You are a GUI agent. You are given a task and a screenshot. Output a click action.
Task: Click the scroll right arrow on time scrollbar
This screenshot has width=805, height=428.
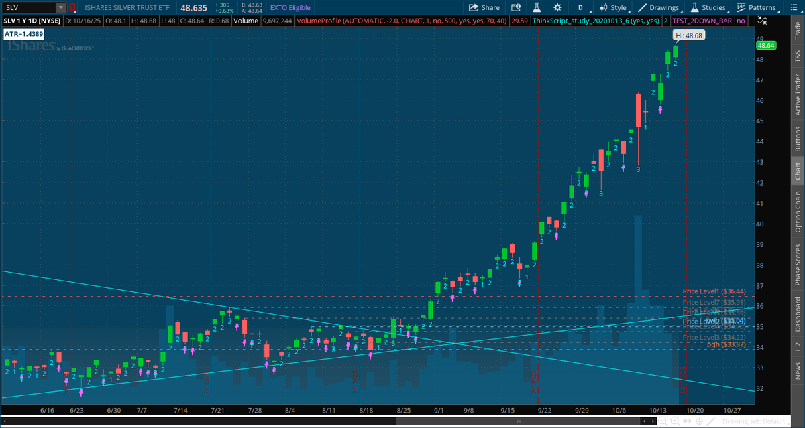pos(653,421)
